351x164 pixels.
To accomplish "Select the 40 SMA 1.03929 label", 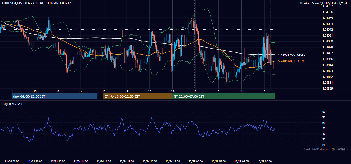I will pos(291,61).
